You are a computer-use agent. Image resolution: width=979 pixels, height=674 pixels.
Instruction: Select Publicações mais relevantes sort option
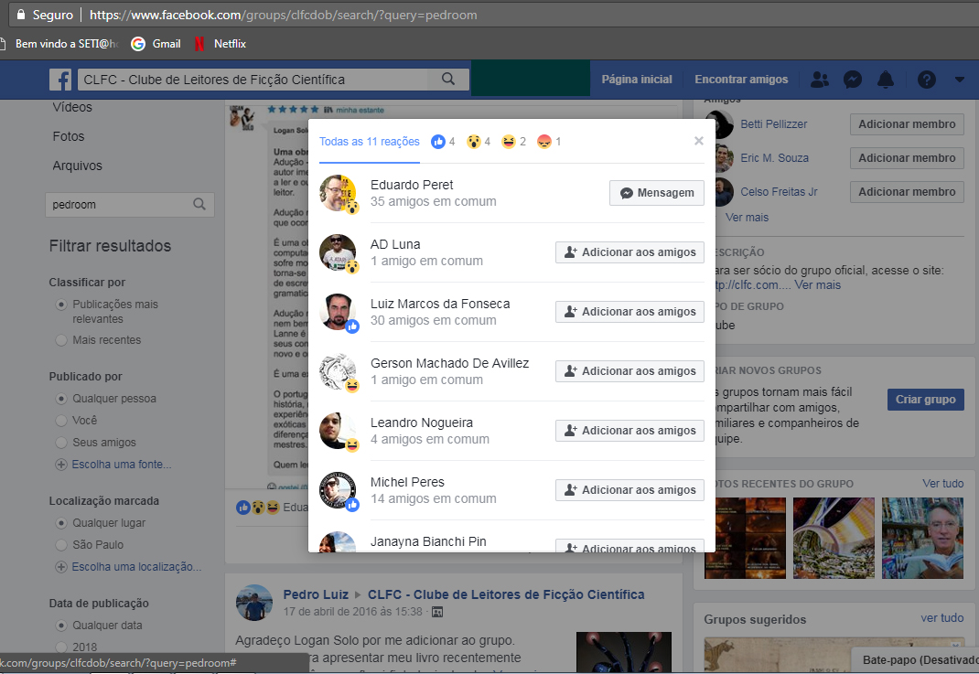point(61,305)
